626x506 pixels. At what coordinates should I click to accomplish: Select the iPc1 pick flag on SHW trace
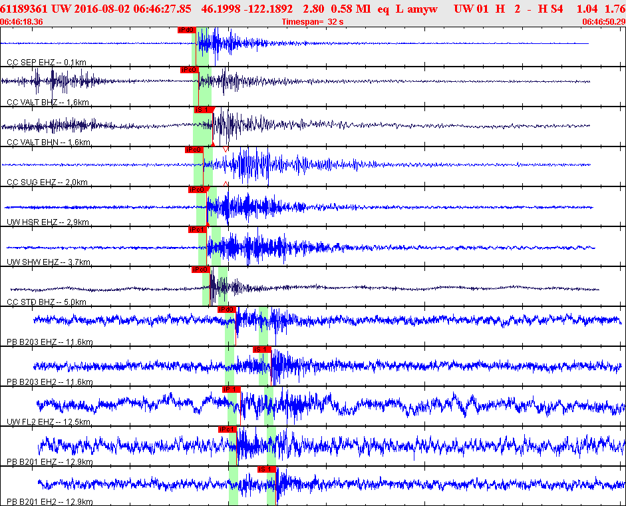[x=197, y=230]
